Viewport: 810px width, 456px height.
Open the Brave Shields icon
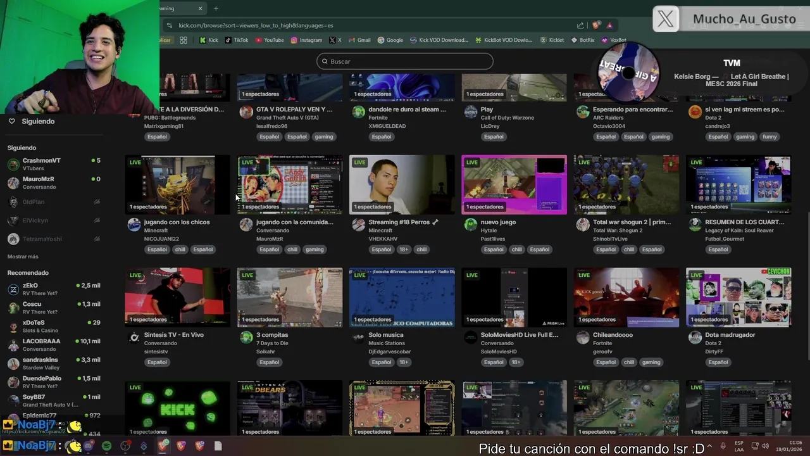click(x=596, y=25)
